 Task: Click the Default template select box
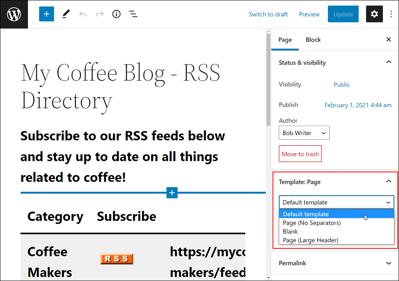point(336,202)
